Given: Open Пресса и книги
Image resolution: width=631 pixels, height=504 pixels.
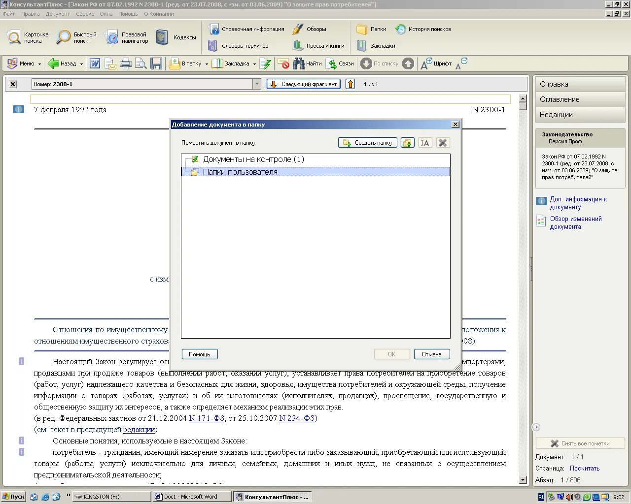Looking at the screenshot, I should click(x=318, y=46).
